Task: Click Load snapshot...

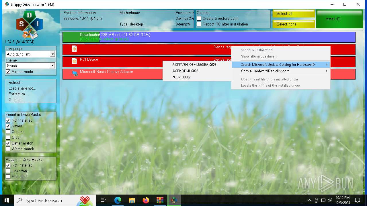Action: click(22, 88)
